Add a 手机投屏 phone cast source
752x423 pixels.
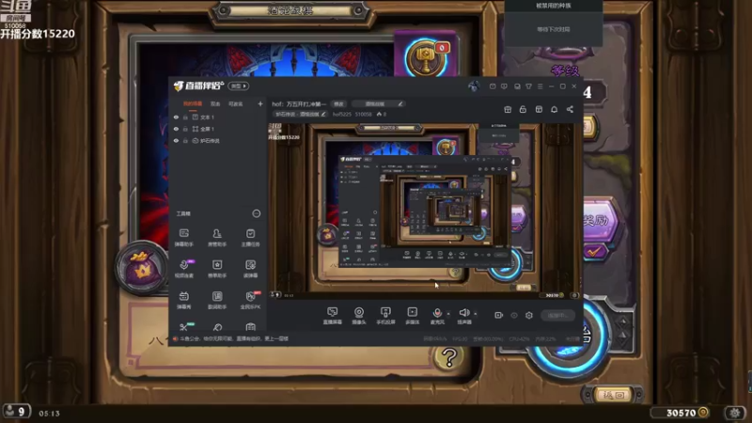click(x=385, y=316)
